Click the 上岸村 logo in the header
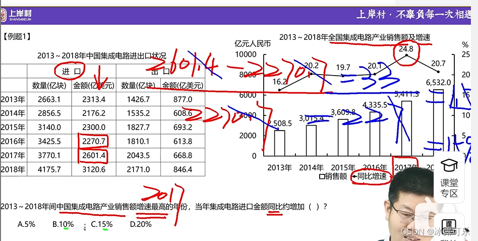The width and height of the screenshot is (478, 241). (x=16, y=15)
